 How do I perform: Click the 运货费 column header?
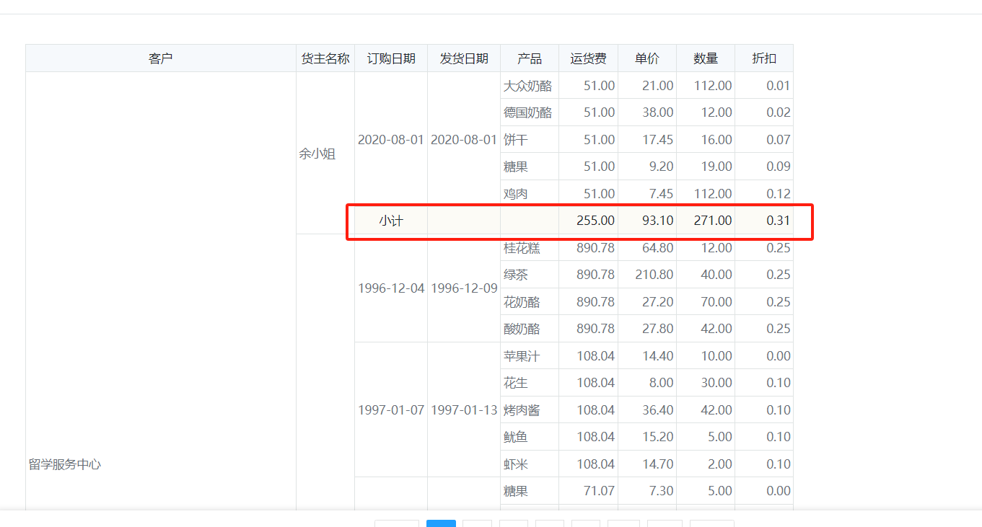[x=587, y=58]
